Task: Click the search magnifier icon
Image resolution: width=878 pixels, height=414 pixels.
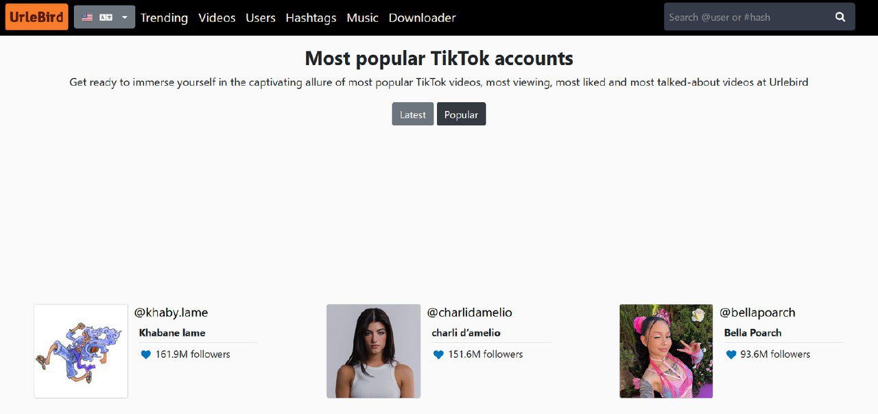Action: tap(840, 17)
